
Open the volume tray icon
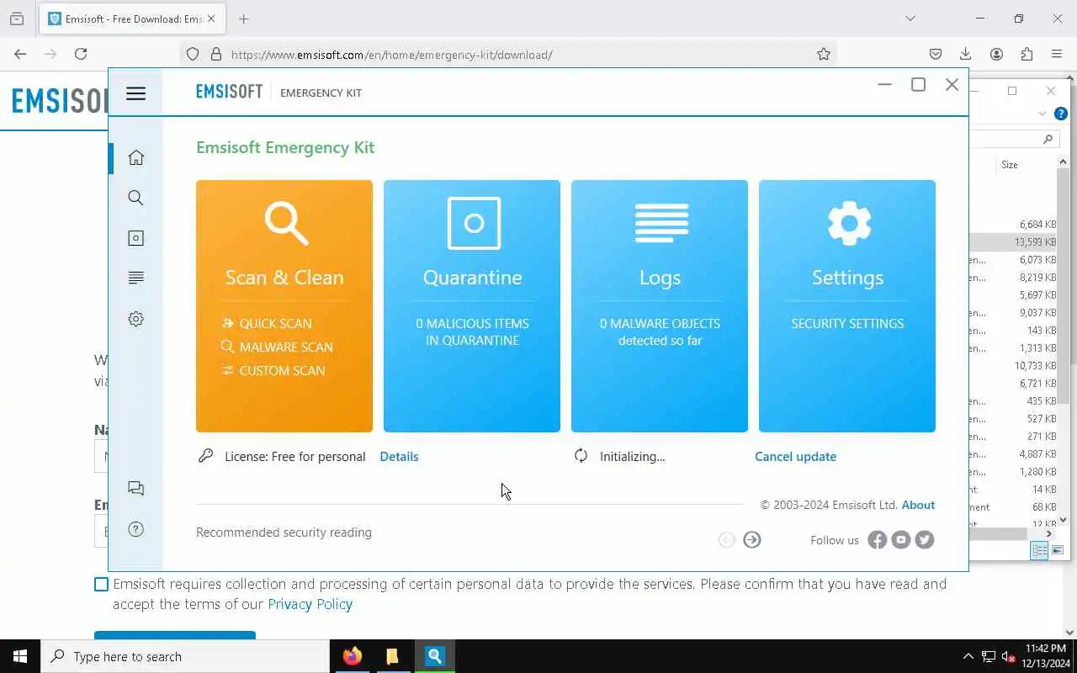coord(1008,657)
